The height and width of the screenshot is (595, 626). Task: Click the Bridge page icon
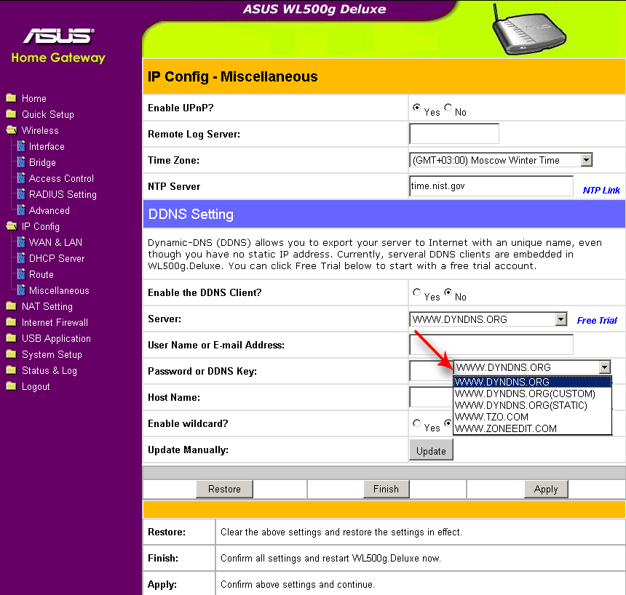click(x=22, y=162)
